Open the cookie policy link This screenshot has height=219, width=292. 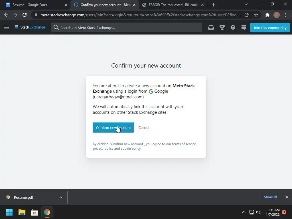131,149
